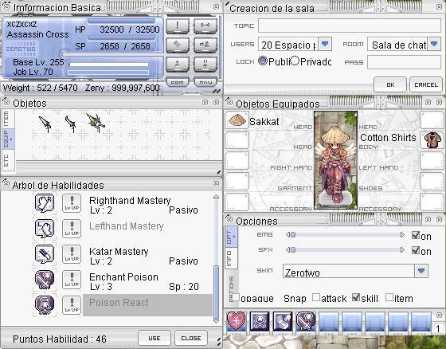Click the skill list scroll up arrow
The height and width of the screenshot is (349, 446).
tap(216, 197)
